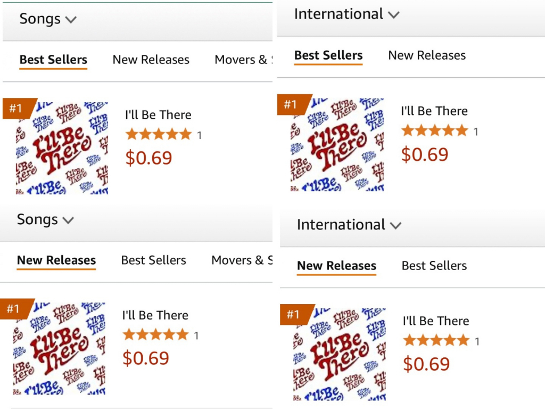Open star rating in International Best Sellers listing
This screenshot has width=545, height=409.
coord(434,130)
